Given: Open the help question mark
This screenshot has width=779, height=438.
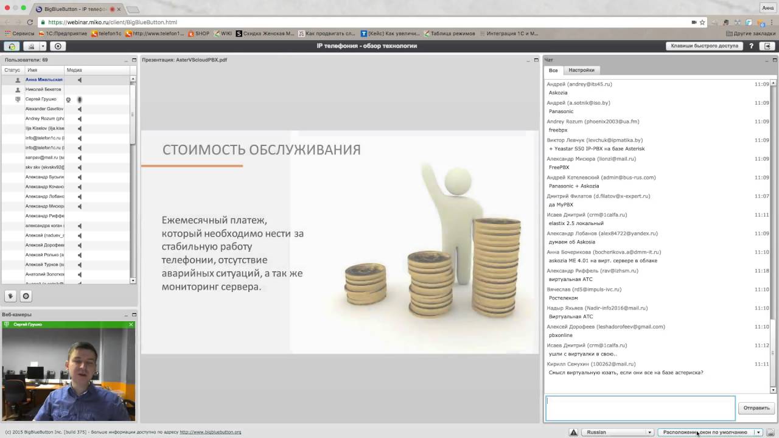Looking at the screenshot, I should pos(752,46).
